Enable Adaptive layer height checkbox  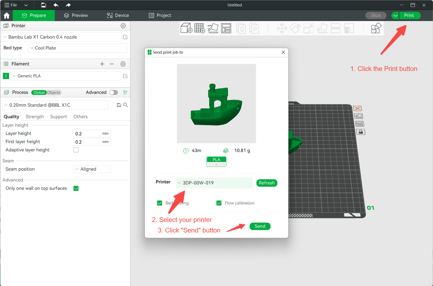(x=76, y=150)
